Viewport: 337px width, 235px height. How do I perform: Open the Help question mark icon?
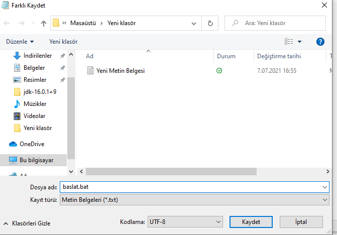point(320,42)
